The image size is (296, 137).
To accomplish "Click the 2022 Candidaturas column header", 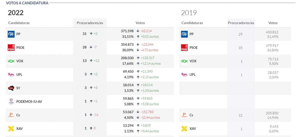I will pos(19,23).
